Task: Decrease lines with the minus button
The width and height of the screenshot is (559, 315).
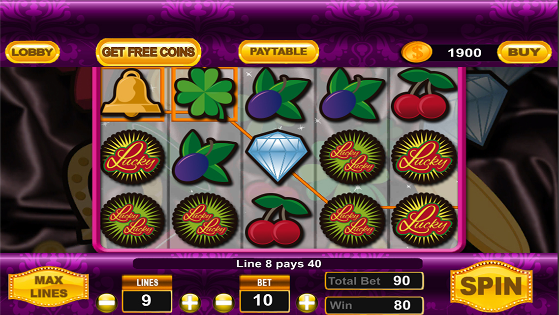Action: [x=107, y=303]
